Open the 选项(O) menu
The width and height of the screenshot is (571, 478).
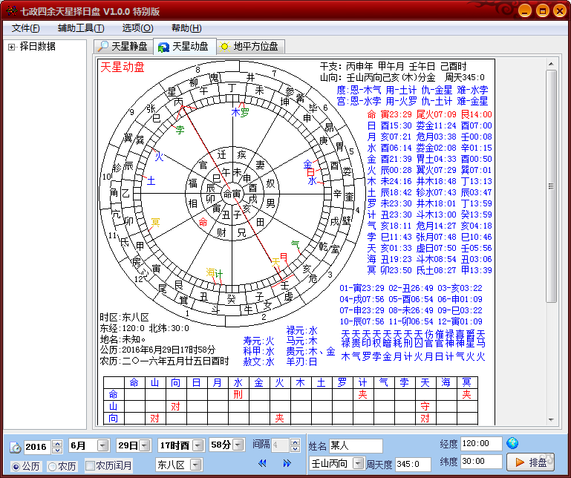137,28
